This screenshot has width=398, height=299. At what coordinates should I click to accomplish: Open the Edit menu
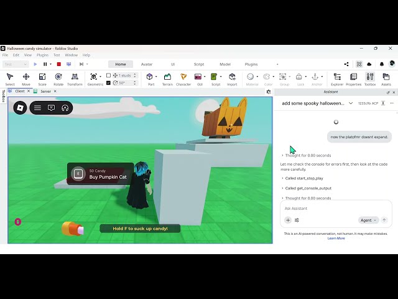click(16, 55)
